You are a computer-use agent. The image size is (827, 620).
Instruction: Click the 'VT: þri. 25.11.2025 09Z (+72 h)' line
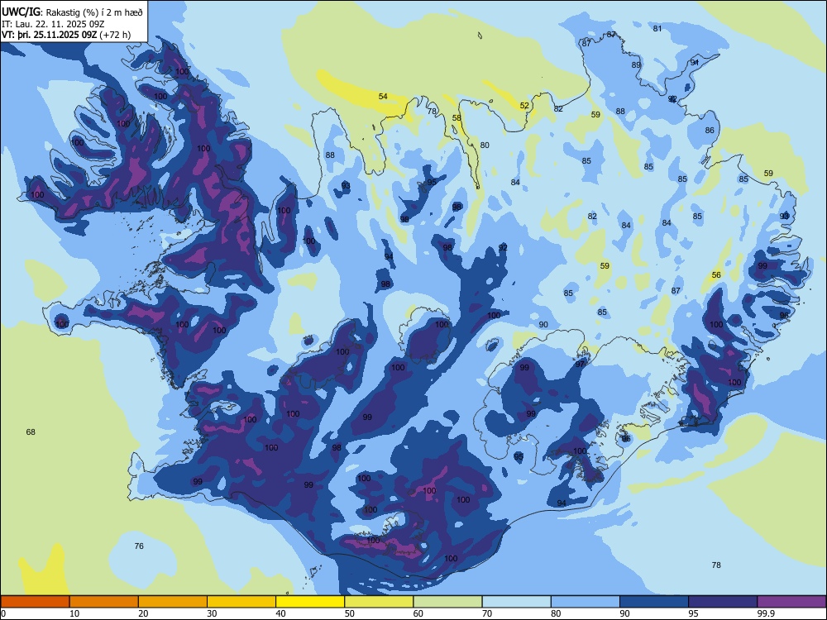[x=66, y=36]
